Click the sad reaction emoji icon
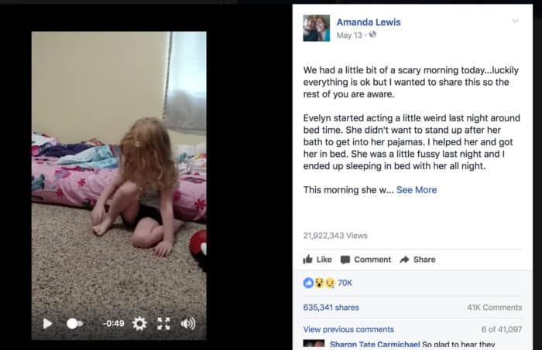Screen dimensions: 542x350 coord(330,283)
